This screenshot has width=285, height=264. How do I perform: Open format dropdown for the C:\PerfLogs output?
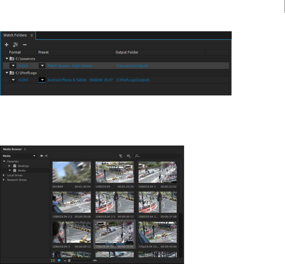13,80
